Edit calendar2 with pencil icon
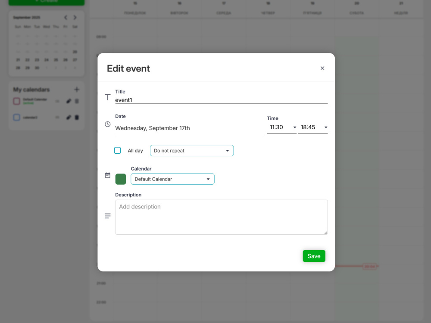 [x=69, y=117]
